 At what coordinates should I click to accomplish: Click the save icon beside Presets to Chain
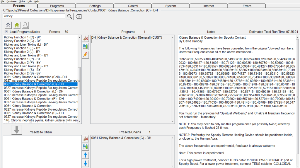click(86, 147)
